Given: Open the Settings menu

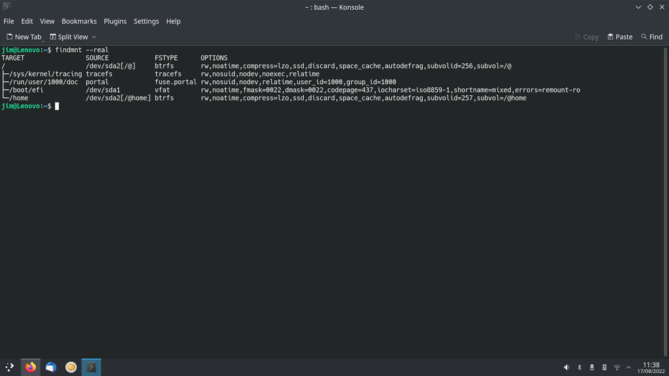Looking at the screenshot, I should pos(146,22).
